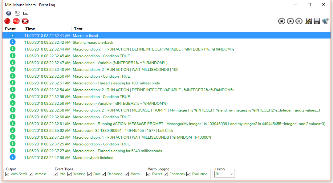The width and height of the screenshot is (333, 183).
Task: Uncheck the Recording event type
Action: [104, 174]
